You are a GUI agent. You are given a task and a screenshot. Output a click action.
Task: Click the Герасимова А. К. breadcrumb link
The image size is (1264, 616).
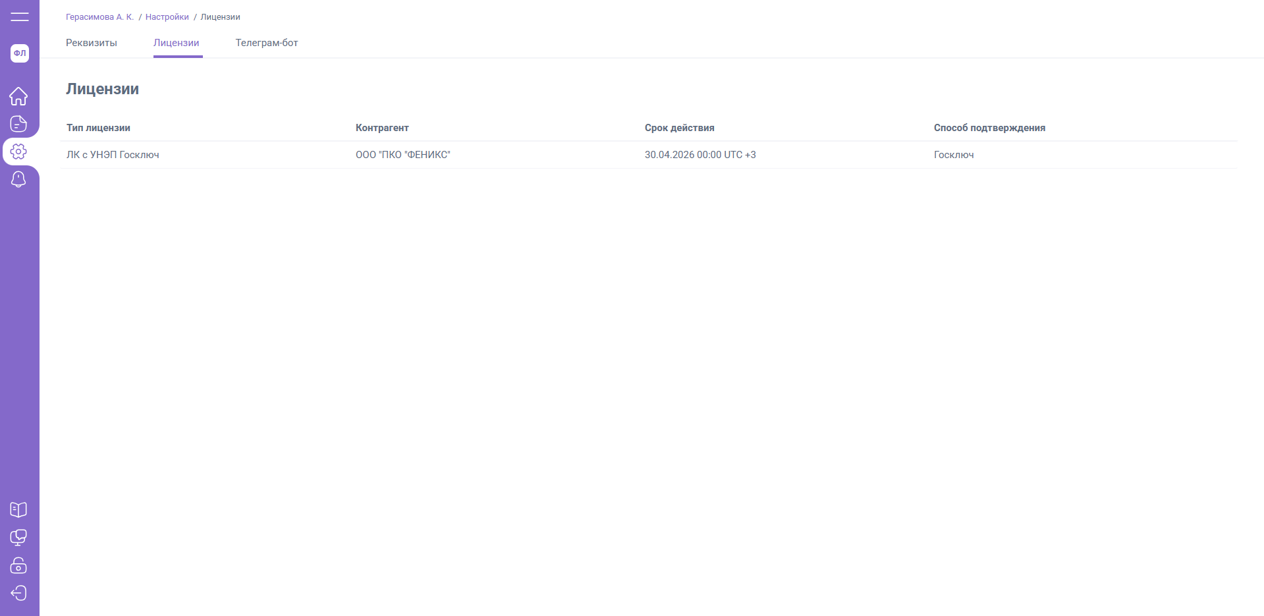click(99, 17)
